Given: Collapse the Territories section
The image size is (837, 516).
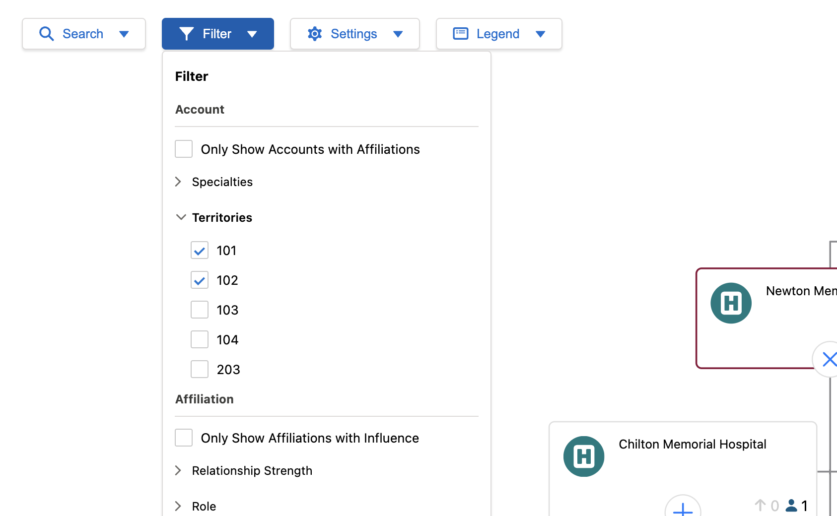Looking at the screenshot, I should pyautogui.click(x=181, y=217).
